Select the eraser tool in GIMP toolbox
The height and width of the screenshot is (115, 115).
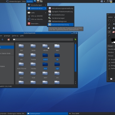(x=114, y=32)
